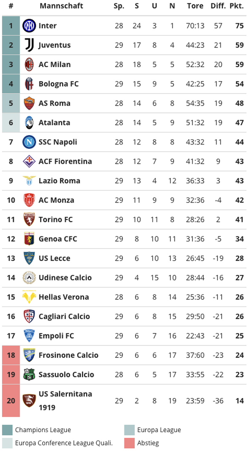Open the Sassuolo Calcio crest

(29, 374)
